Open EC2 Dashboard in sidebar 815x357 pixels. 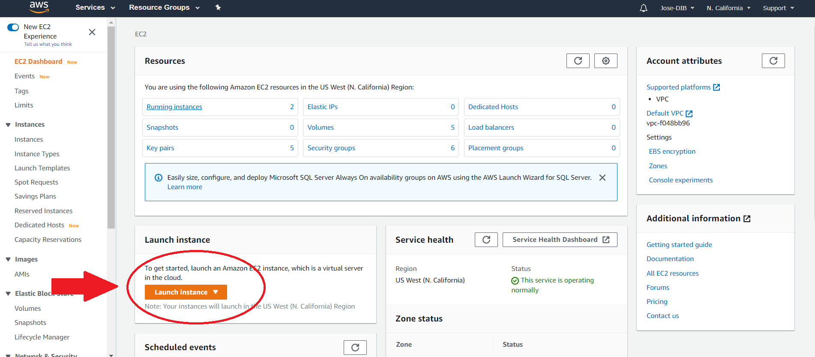click(x=39, y=62)
